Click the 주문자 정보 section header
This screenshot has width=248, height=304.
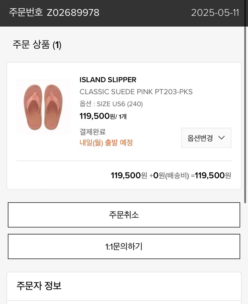click(39, 286)
